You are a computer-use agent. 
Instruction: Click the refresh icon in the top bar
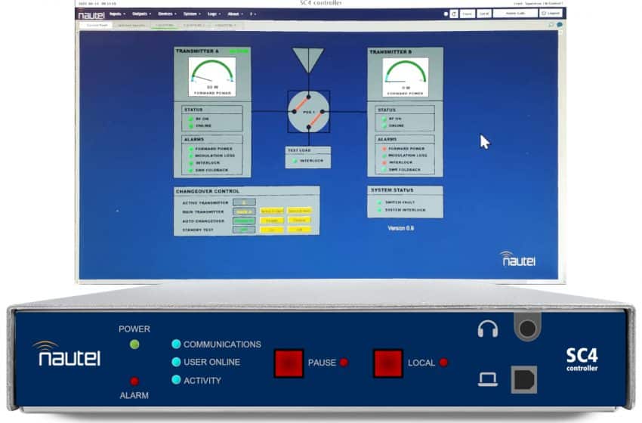click(454, 14)
